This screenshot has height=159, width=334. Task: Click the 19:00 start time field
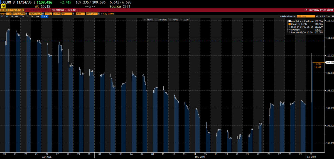coord(48,14)
